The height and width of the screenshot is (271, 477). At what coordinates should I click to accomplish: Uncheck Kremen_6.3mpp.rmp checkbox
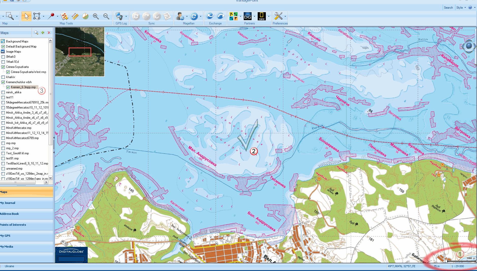[8, 87]
